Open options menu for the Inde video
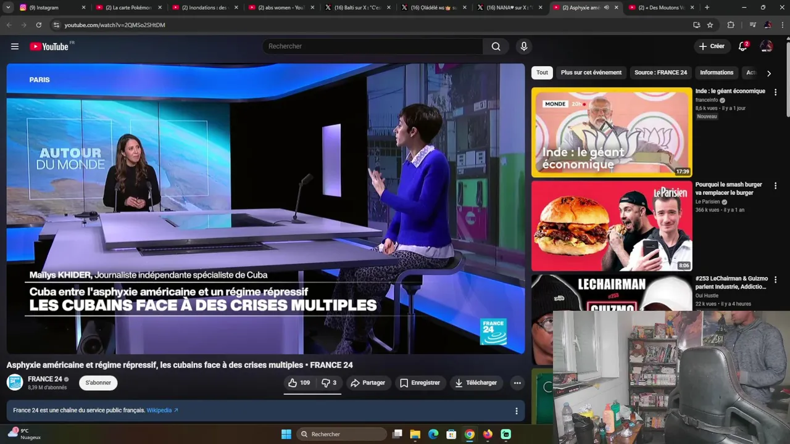The width and height of the screenshot is (790, 444). 776,92
